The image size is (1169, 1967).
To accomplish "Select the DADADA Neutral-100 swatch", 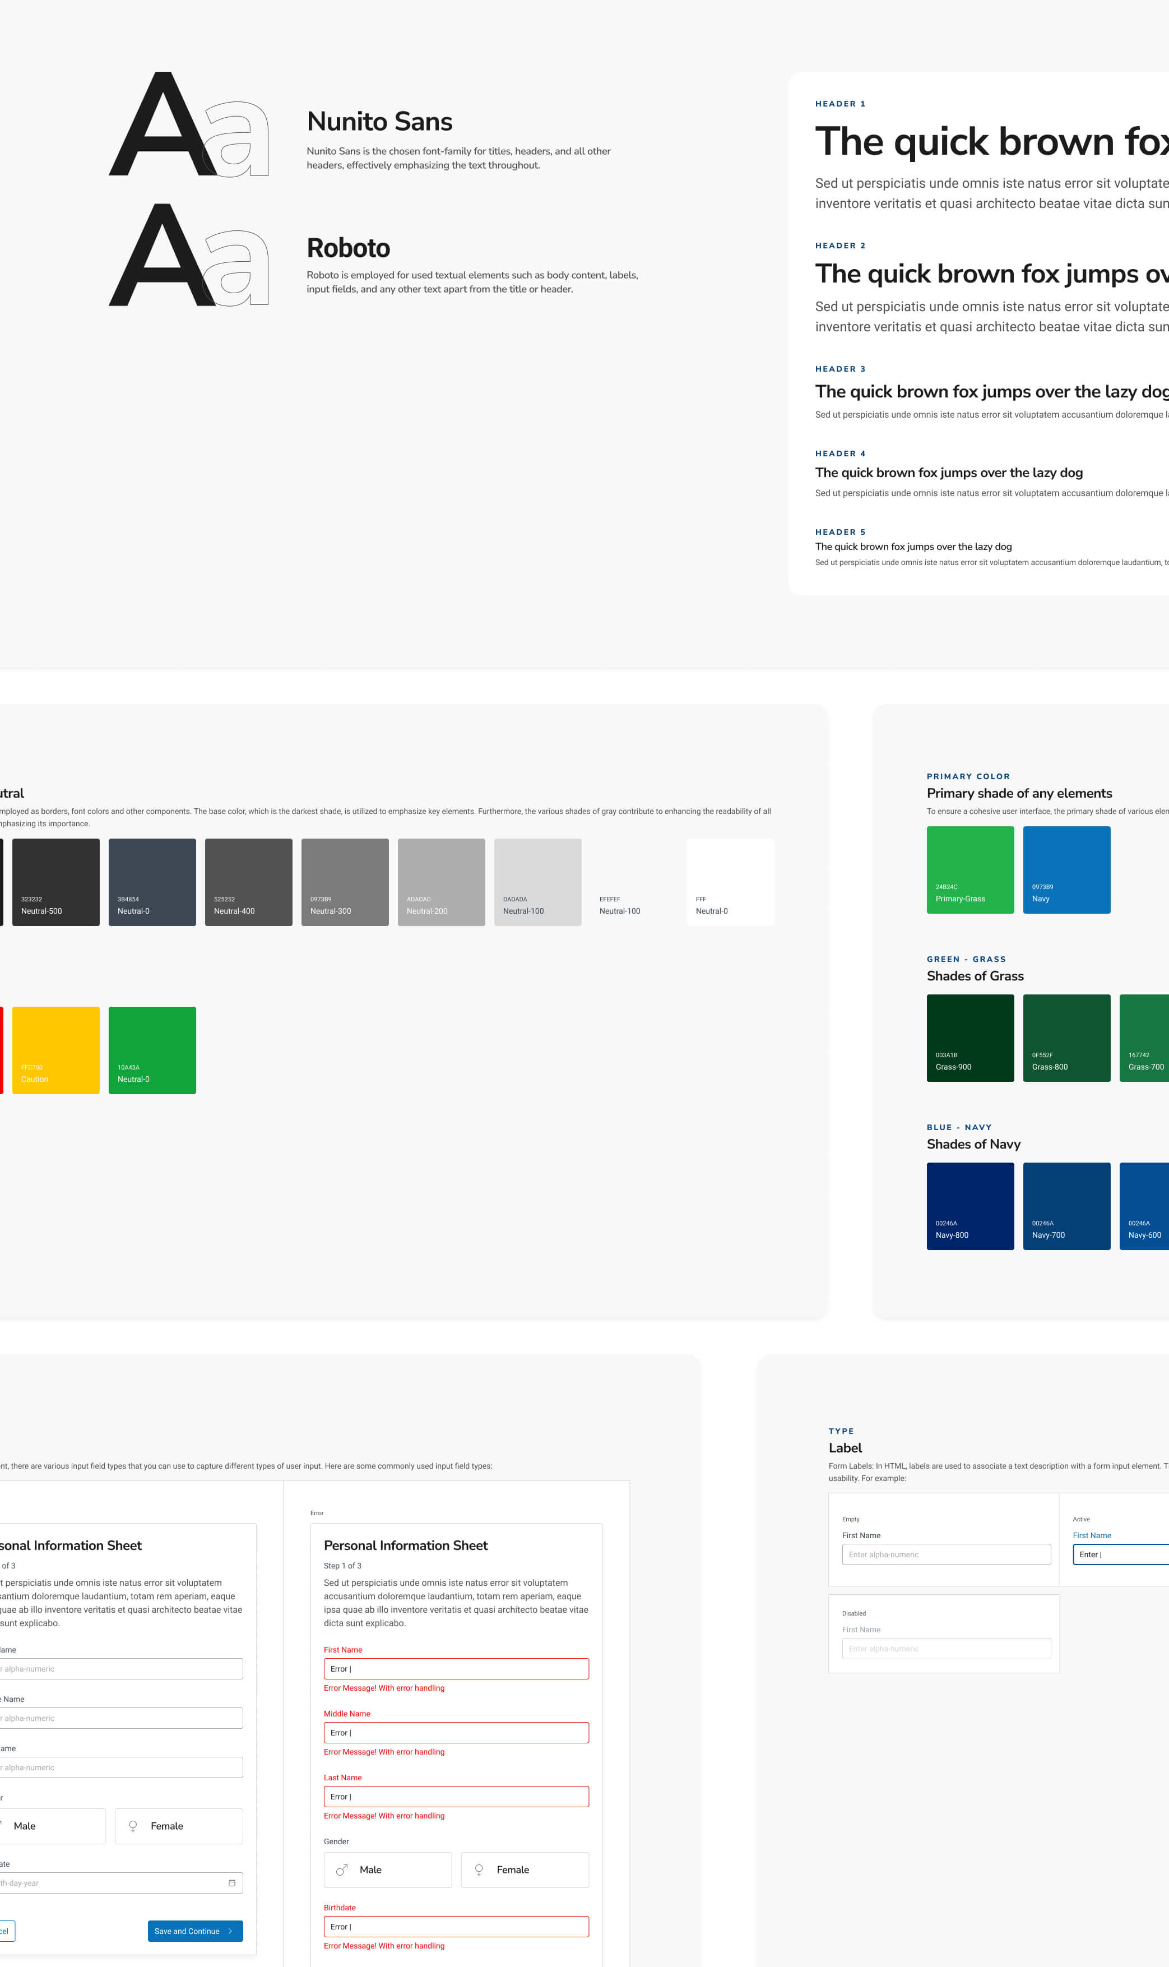I will pyautogui.click(x=537, y=882).
